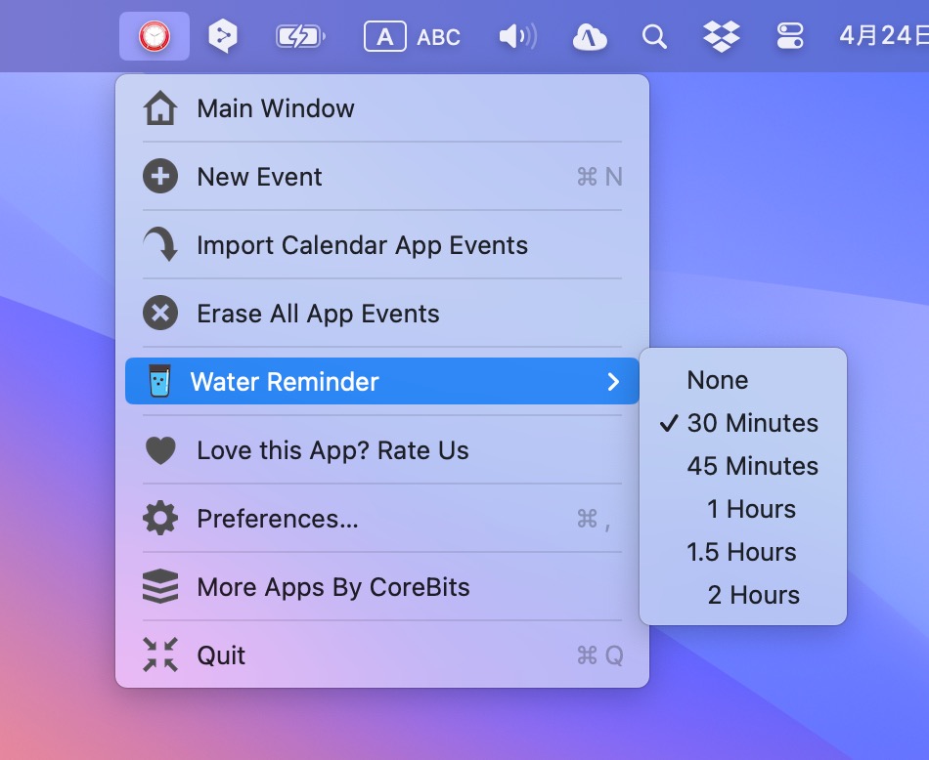Open Spotlight search in the menu bar
The image size is (929, 760).
(x=654, y=36)
